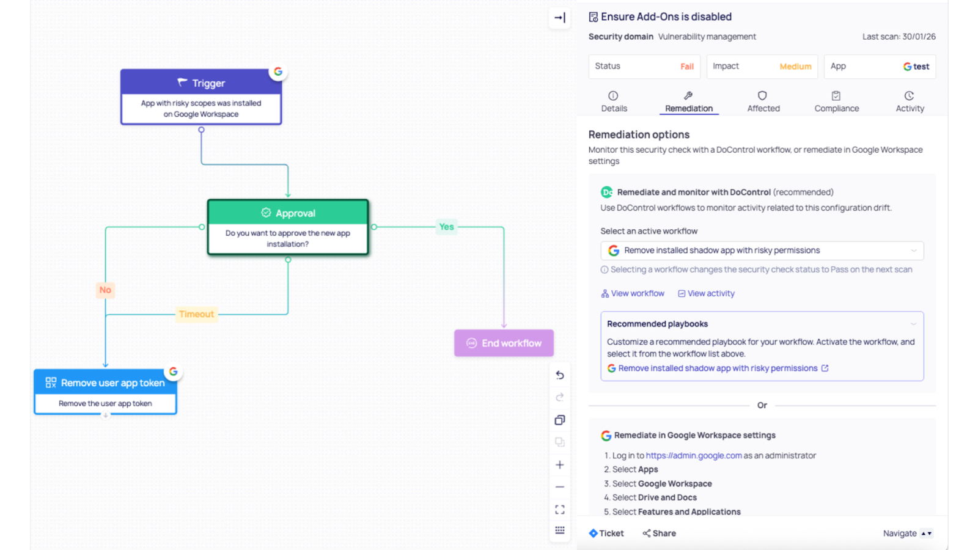Viewport: 978px width, 550px height.
Task: Open the Compliance tab
Action: tap(836, 101)
